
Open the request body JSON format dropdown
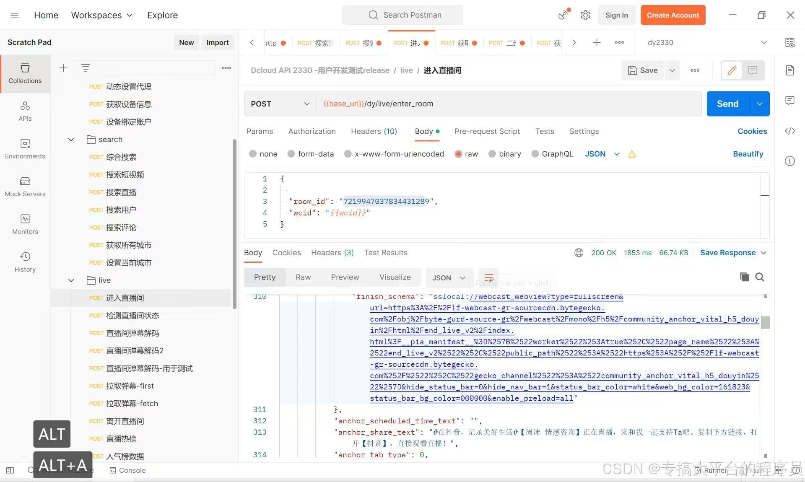coord(602,154)
